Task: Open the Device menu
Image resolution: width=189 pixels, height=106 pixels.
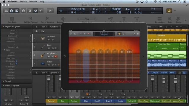Action: [x=23, y=1]
